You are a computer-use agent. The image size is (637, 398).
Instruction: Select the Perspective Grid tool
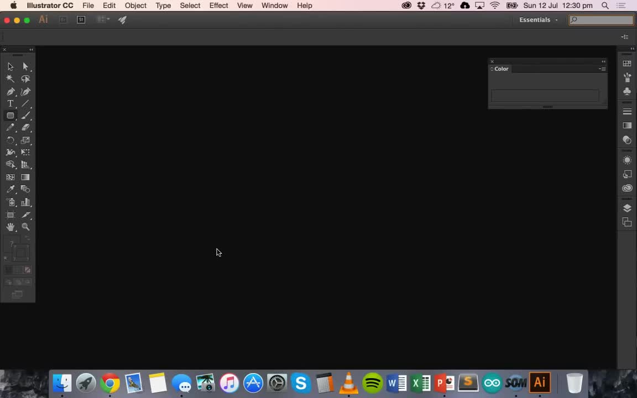pyautogui.click(x=25, y=165)
